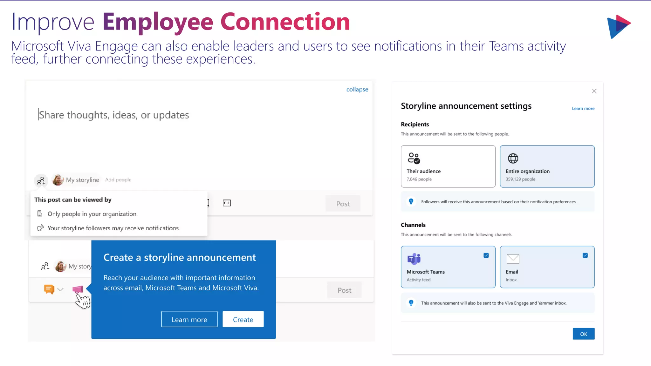Expand the post type chevron dropdown
The image size is (651, 366).
[60, 289]
